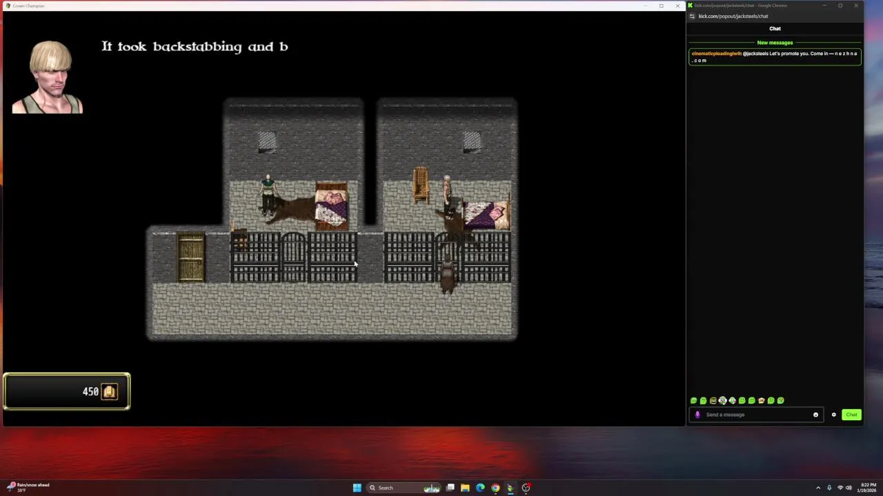Show hidden system tray icons
This screenshot has width=883, height=496.
[x=818, y=488]
